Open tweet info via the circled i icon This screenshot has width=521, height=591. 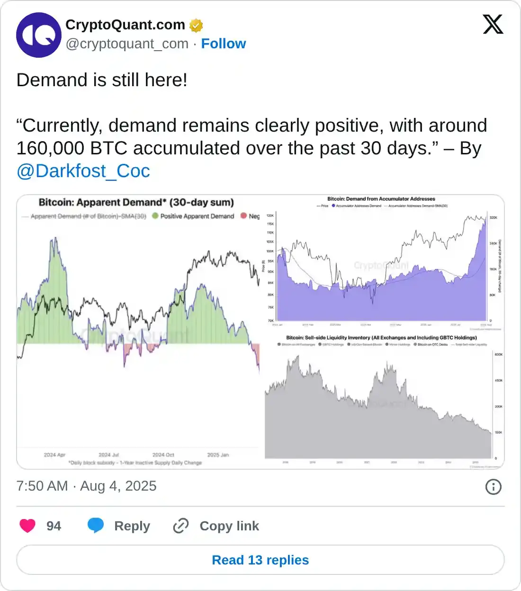point(493,486)
